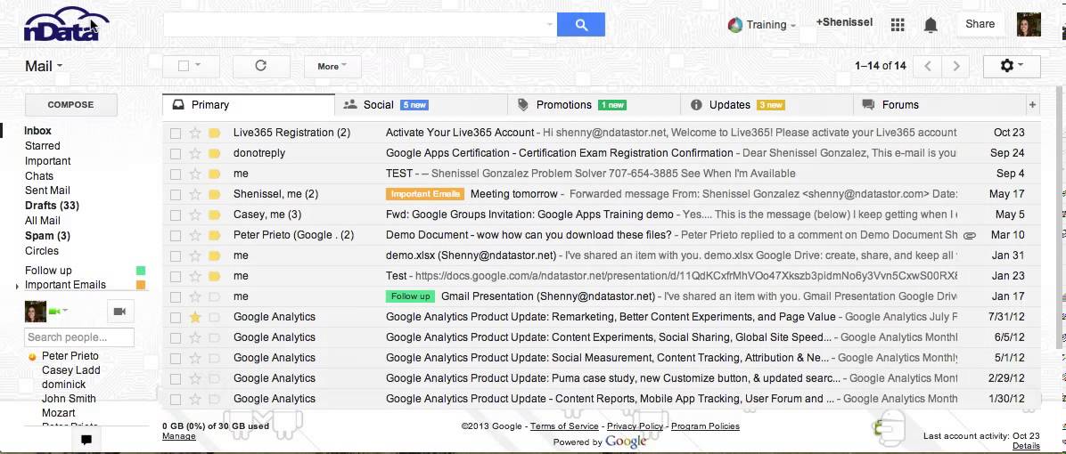Open the +Shenissel profile link
The height and width of the screenshot is (454, 1066).
point(844,22)
